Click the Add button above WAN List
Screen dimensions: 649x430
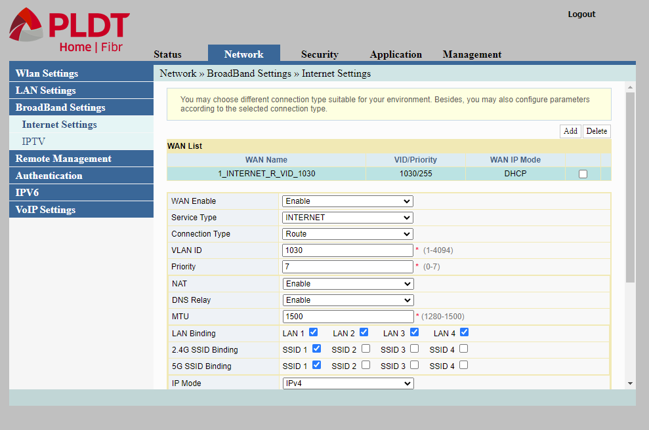pyautogui.click(x=570, y=131)
